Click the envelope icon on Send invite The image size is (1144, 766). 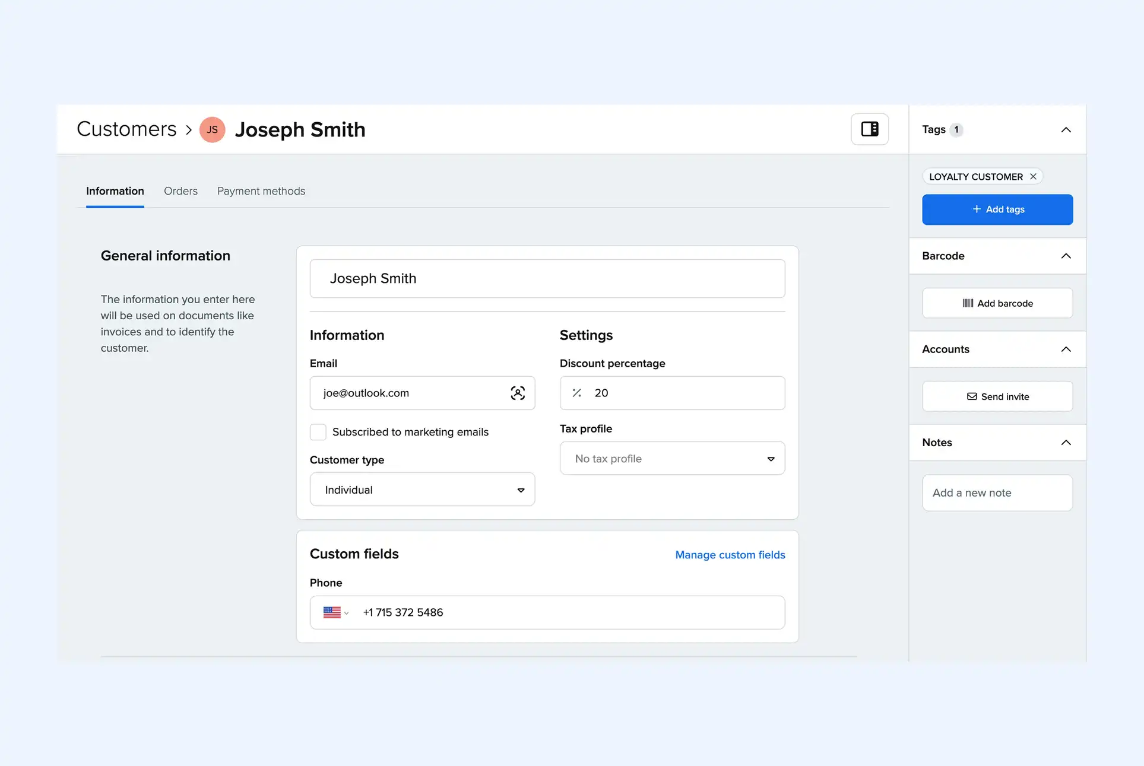(x=972, y=396)
